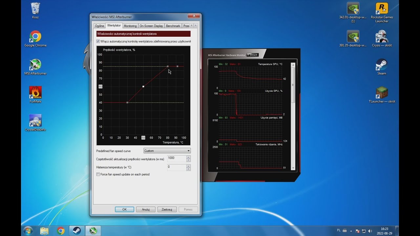This screenshot has height=236, width=420.
Task: Open the Windows Start menu orb
Action: point(28,230)
